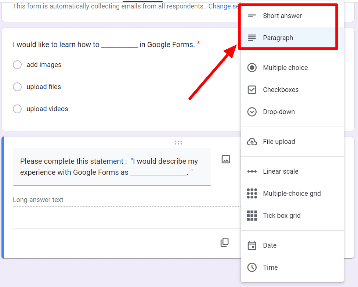The image size is (358, 287).
Task: Click the Long-answer text field
Action: pyautogui.click(x=127, y=200)
